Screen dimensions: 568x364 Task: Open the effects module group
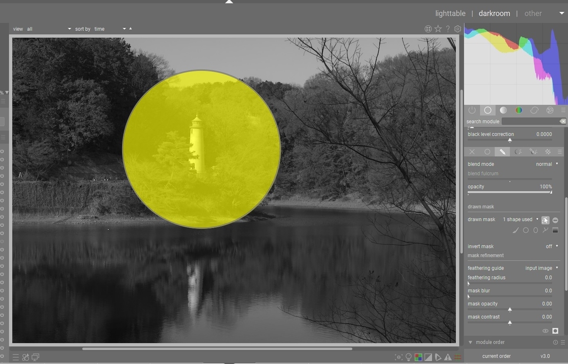pos(550,110)
